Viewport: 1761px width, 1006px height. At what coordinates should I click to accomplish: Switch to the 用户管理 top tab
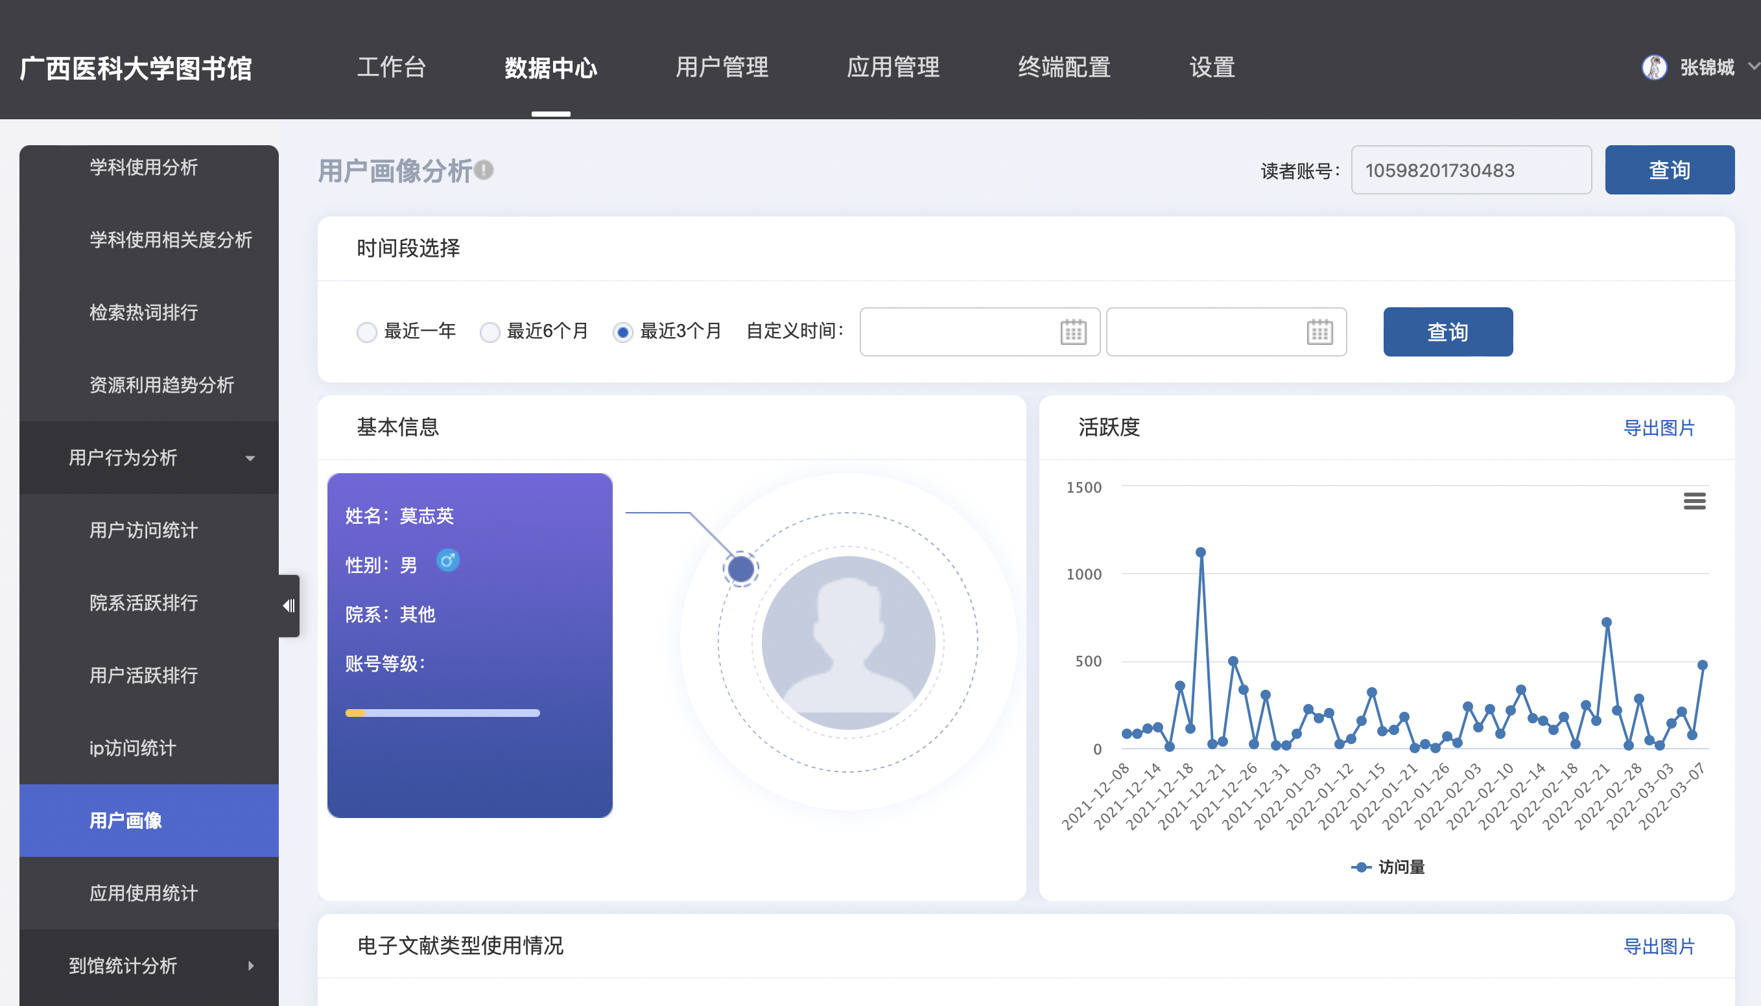tap(722, 67)
